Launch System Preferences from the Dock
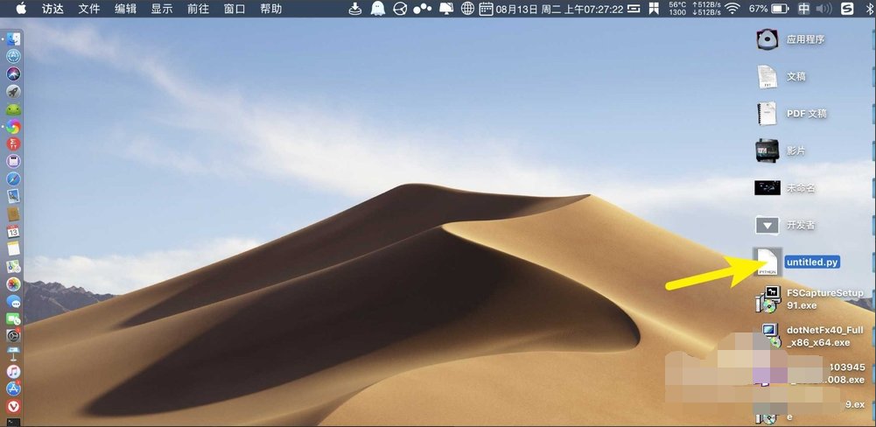The width and height of the screenshot is (876, 427). tap(14, 335)
